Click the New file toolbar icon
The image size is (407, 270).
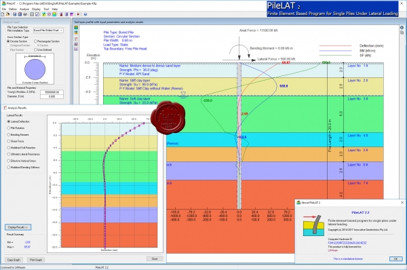[3, 14]
